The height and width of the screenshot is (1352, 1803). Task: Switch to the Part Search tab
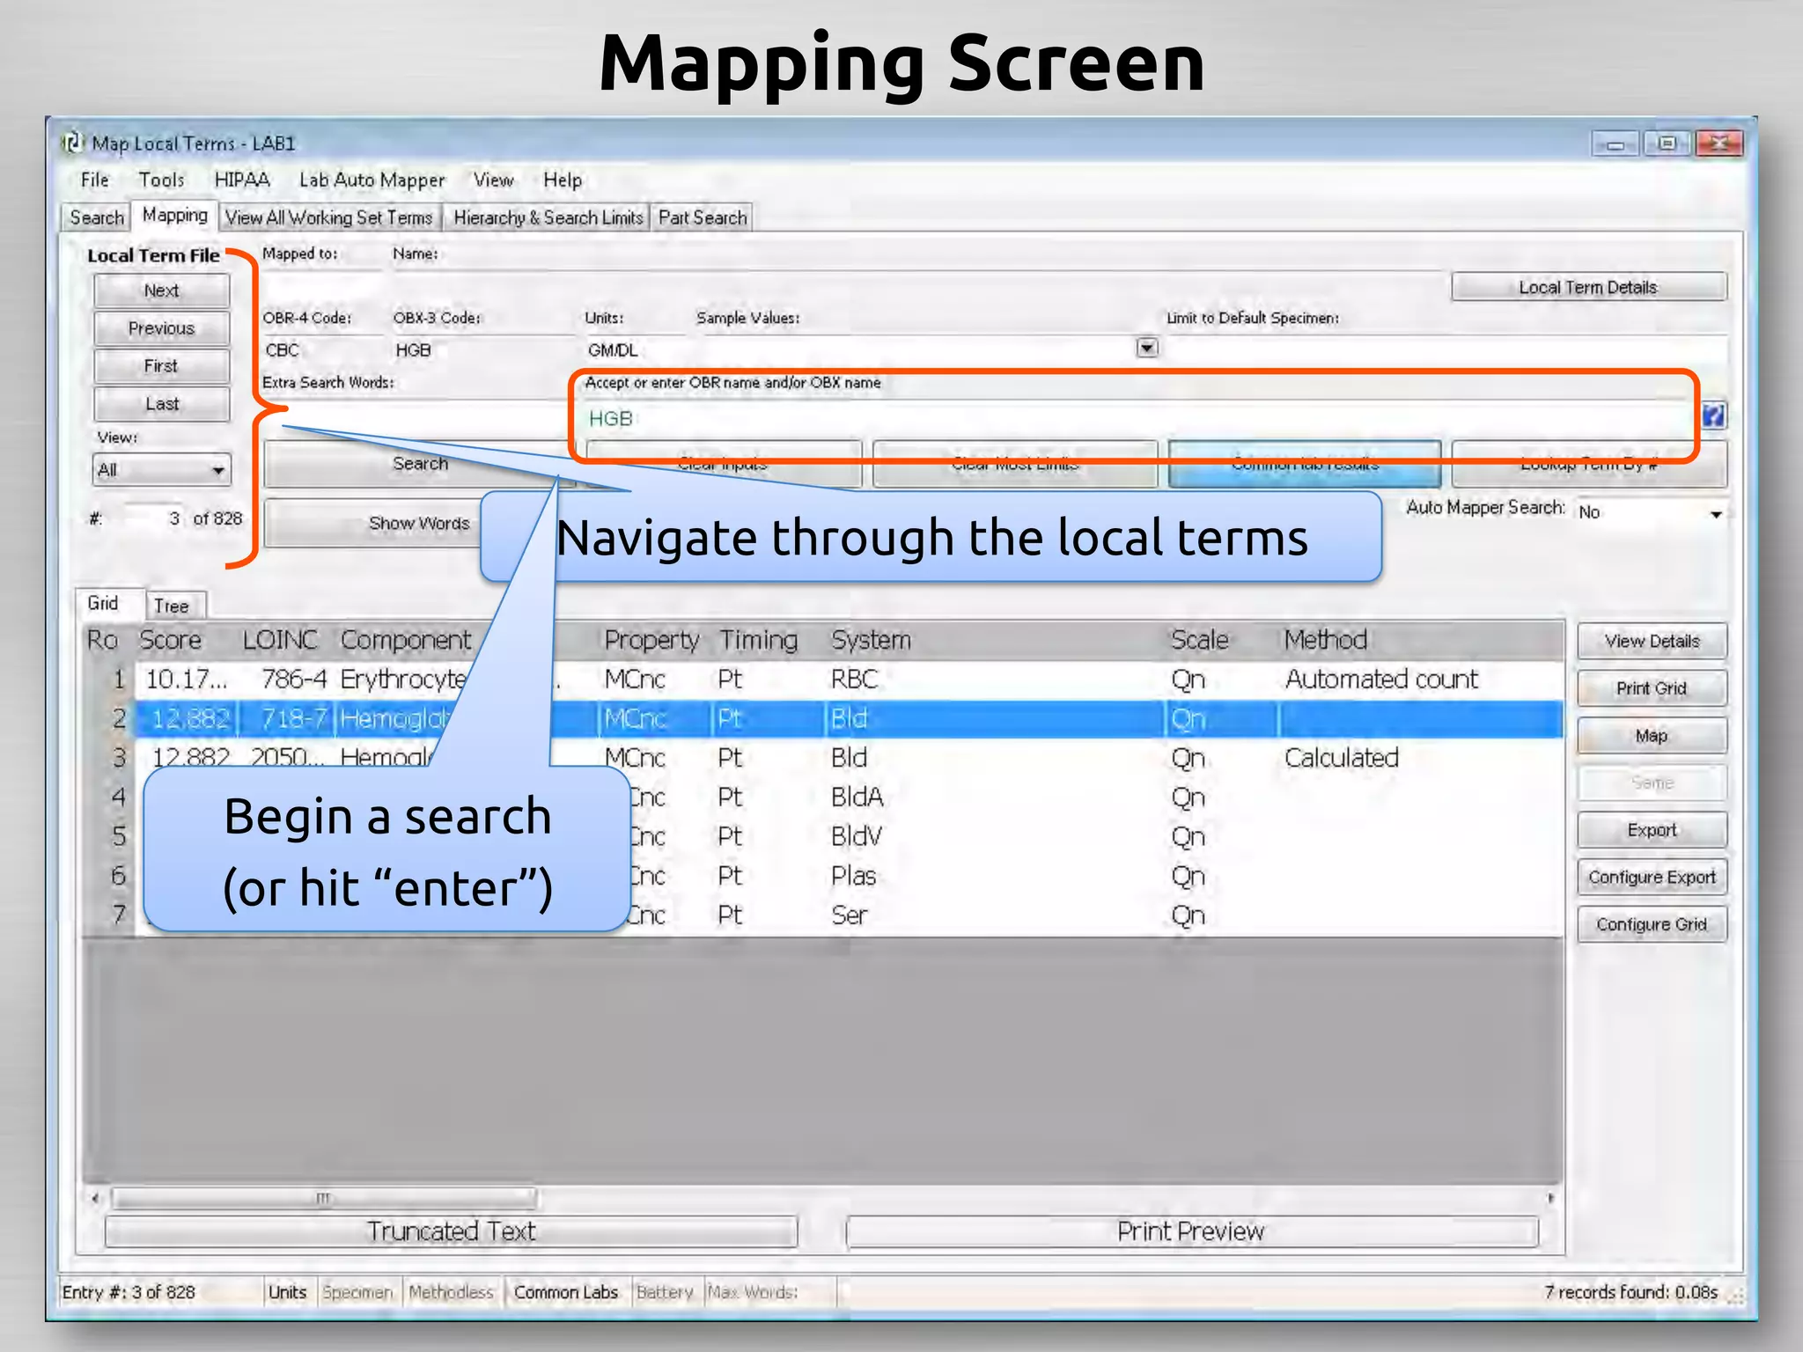(703, 217)
